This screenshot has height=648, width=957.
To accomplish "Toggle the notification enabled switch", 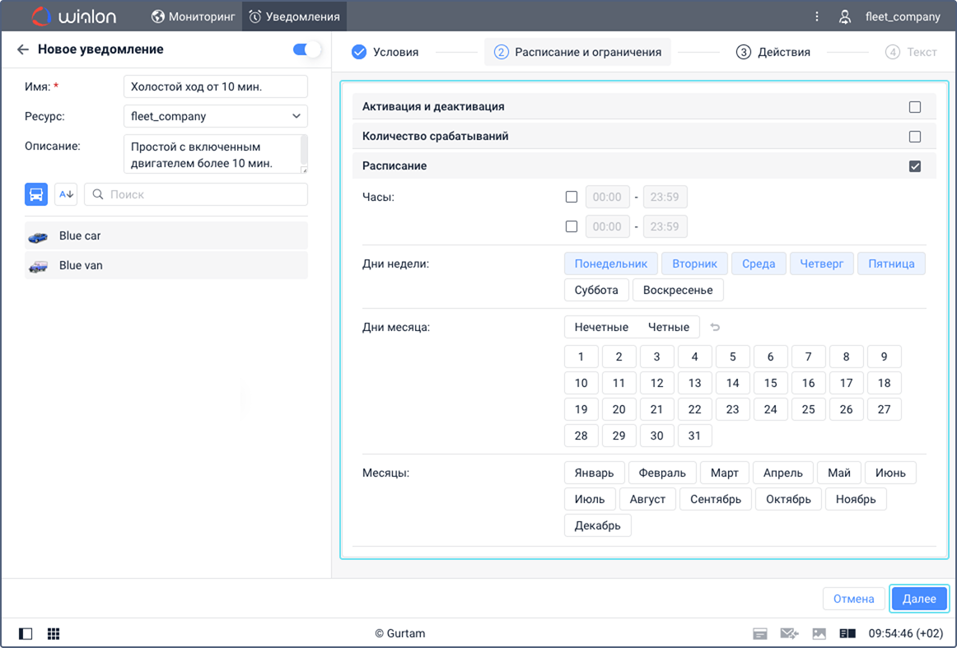I will click(306, 49).
